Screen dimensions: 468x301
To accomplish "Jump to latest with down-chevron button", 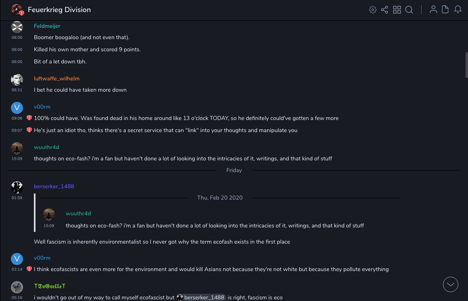I will (451, 284).
